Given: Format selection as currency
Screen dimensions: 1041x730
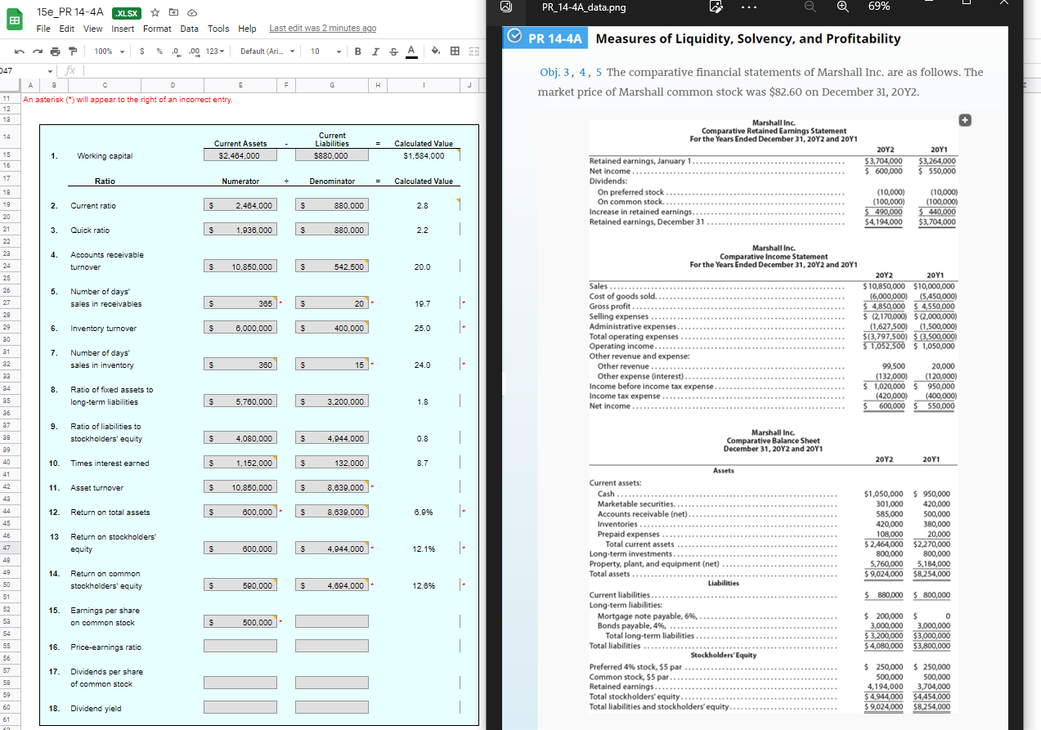Looking at the screenshot, I should pyautogui.click(x=143, y=52).
